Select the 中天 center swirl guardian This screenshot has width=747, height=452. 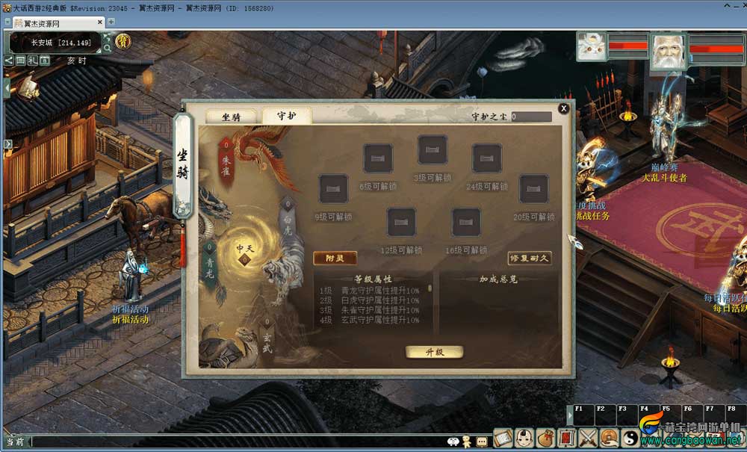pyautogui.click(x=245, y=253)
